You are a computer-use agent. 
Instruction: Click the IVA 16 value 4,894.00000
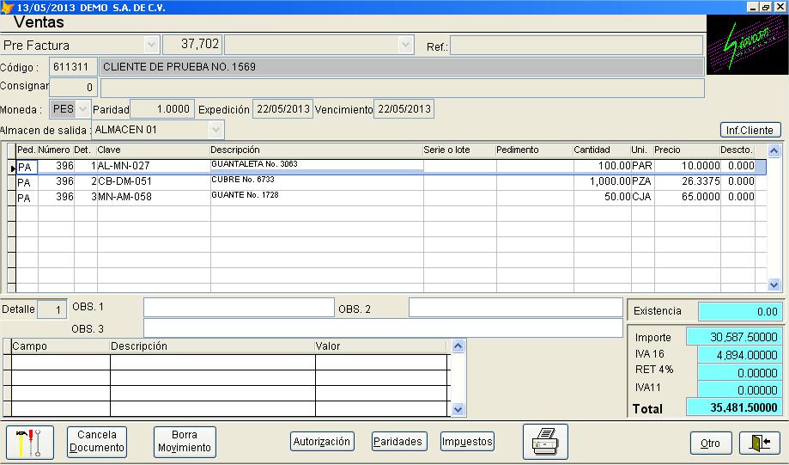[741, 355]
